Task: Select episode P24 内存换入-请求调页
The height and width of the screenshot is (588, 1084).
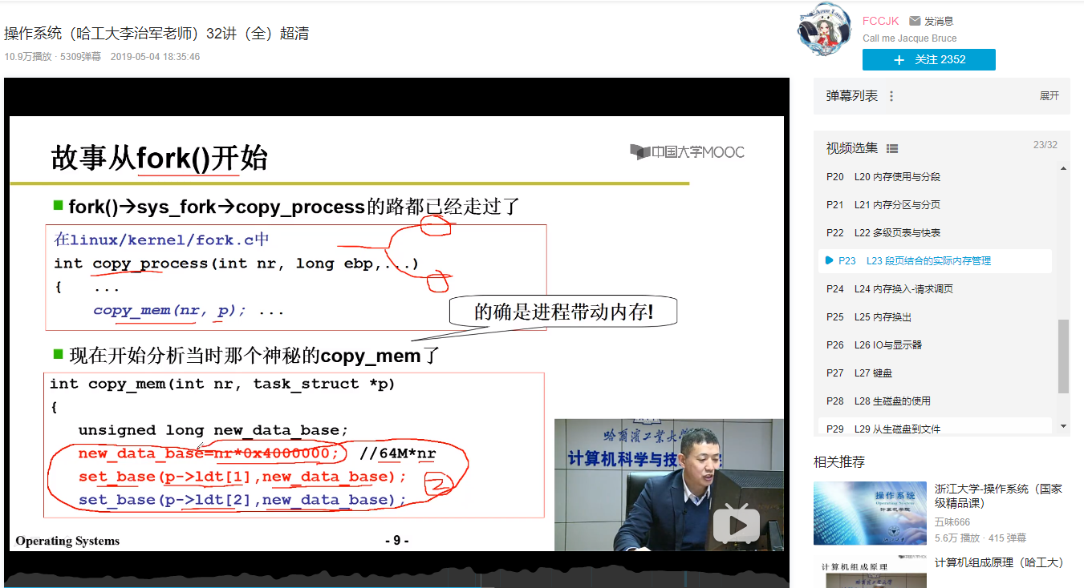Action: (x=891, y=288)
